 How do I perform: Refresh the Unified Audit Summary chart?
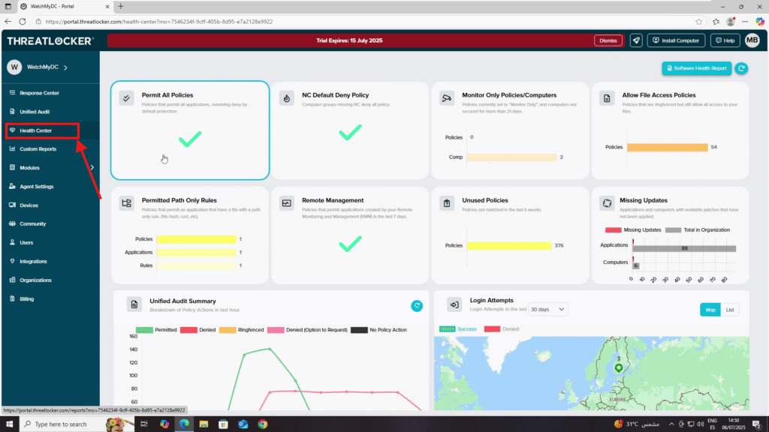417,306
